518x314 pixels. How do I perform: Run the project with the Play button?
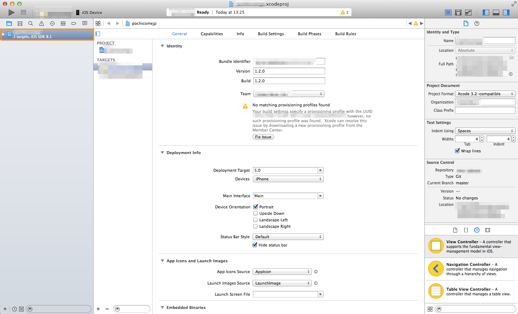coord(11,12)
